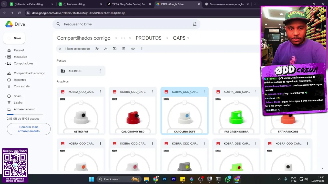Switch to Como resolver erro exportação tab
The width and height of the screenshot is (328, 184).
coord(227,4)
